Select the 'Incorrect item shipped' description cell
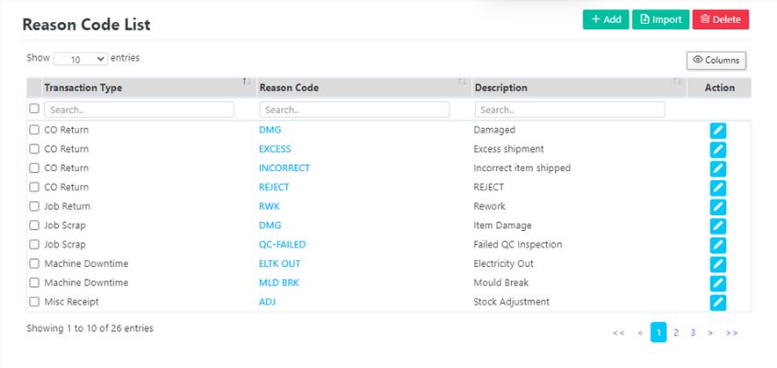 [522, 168]
